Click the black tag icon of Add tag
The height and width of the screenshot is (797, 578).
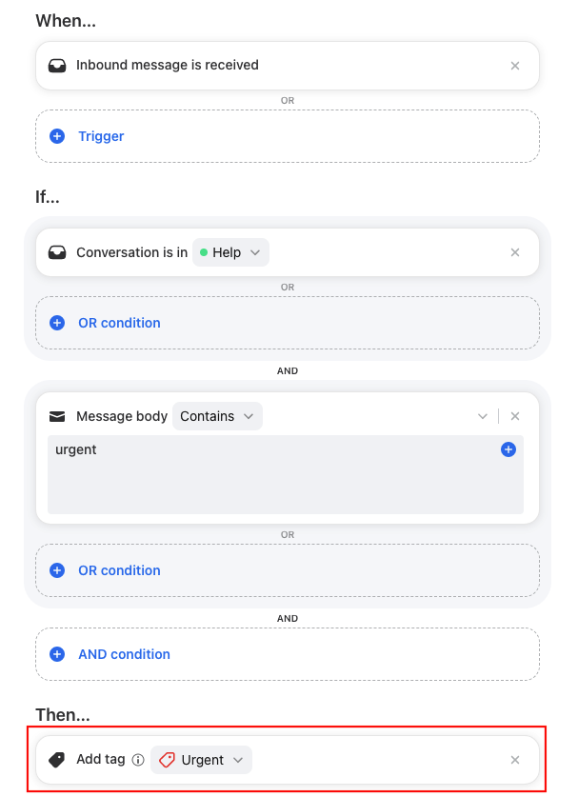click(57, 760)
